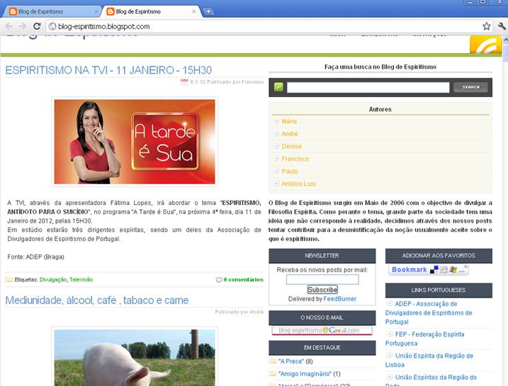Click the newsletter email input field
508x386 pixels.
pyautogui.click(x=322, y=279)
